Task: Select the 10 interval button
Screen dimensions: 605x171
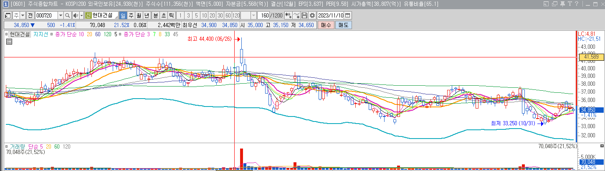Action: click(x=205, y=15)
